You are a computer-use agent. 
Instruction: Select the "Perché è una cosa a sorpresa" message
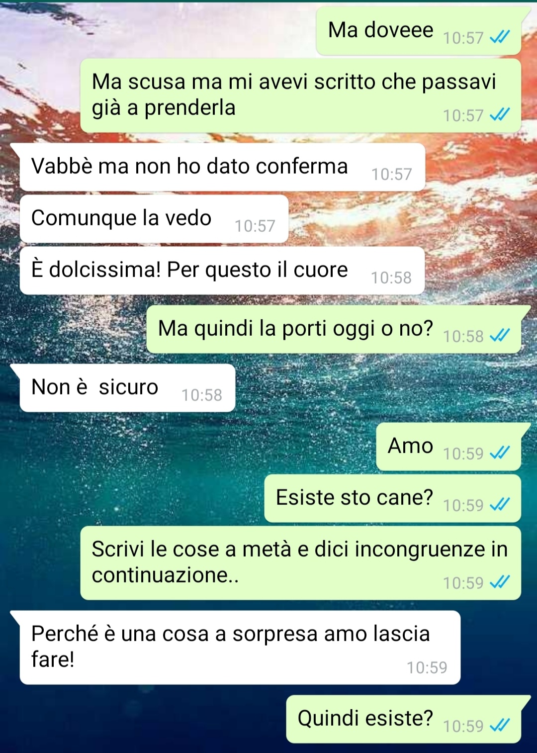click(x=240, y=648)
